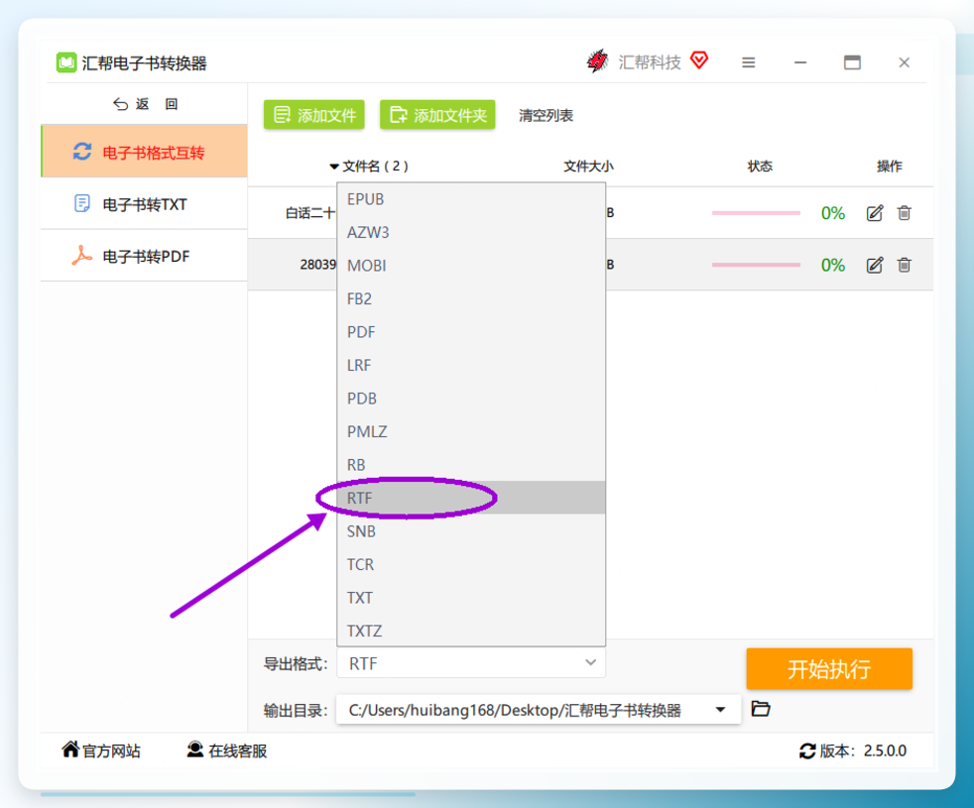This screenshot has height=808, width=974.
Task: Choose MOBI from the format list
Action: point(471,266)
